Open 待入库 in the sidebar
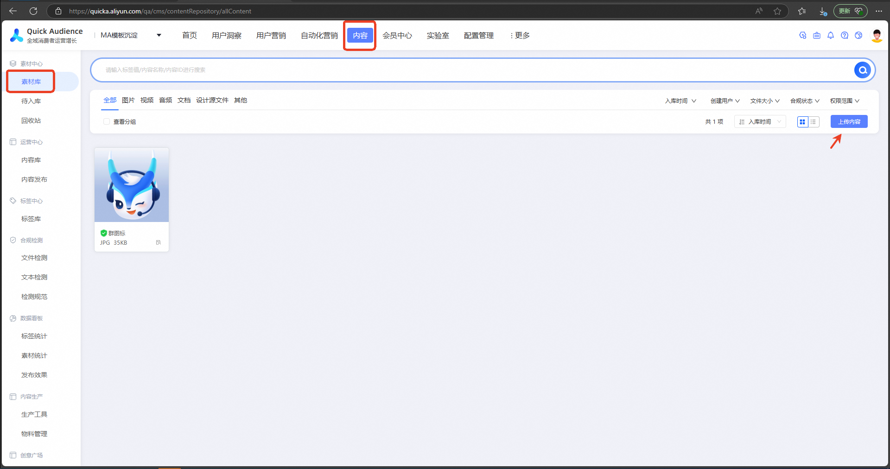 click(31, 101)
